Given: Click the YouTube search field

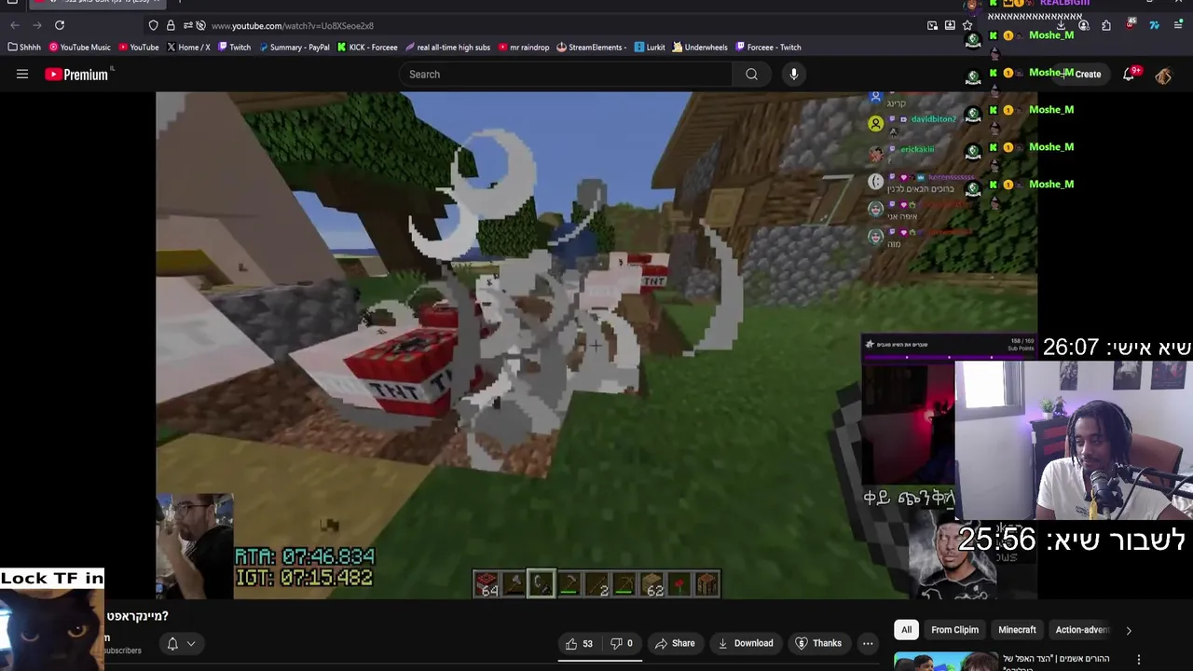Looking at the screenshot, I should (x=566, y=75).
